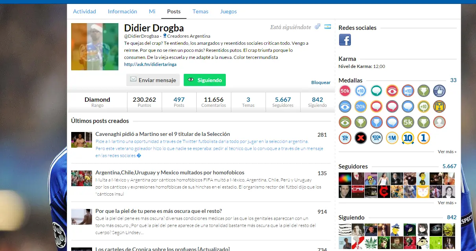Click the pink 50k medal
This screenshot has height=251, width=476.
pyautogui.click(x=345, y=91)
